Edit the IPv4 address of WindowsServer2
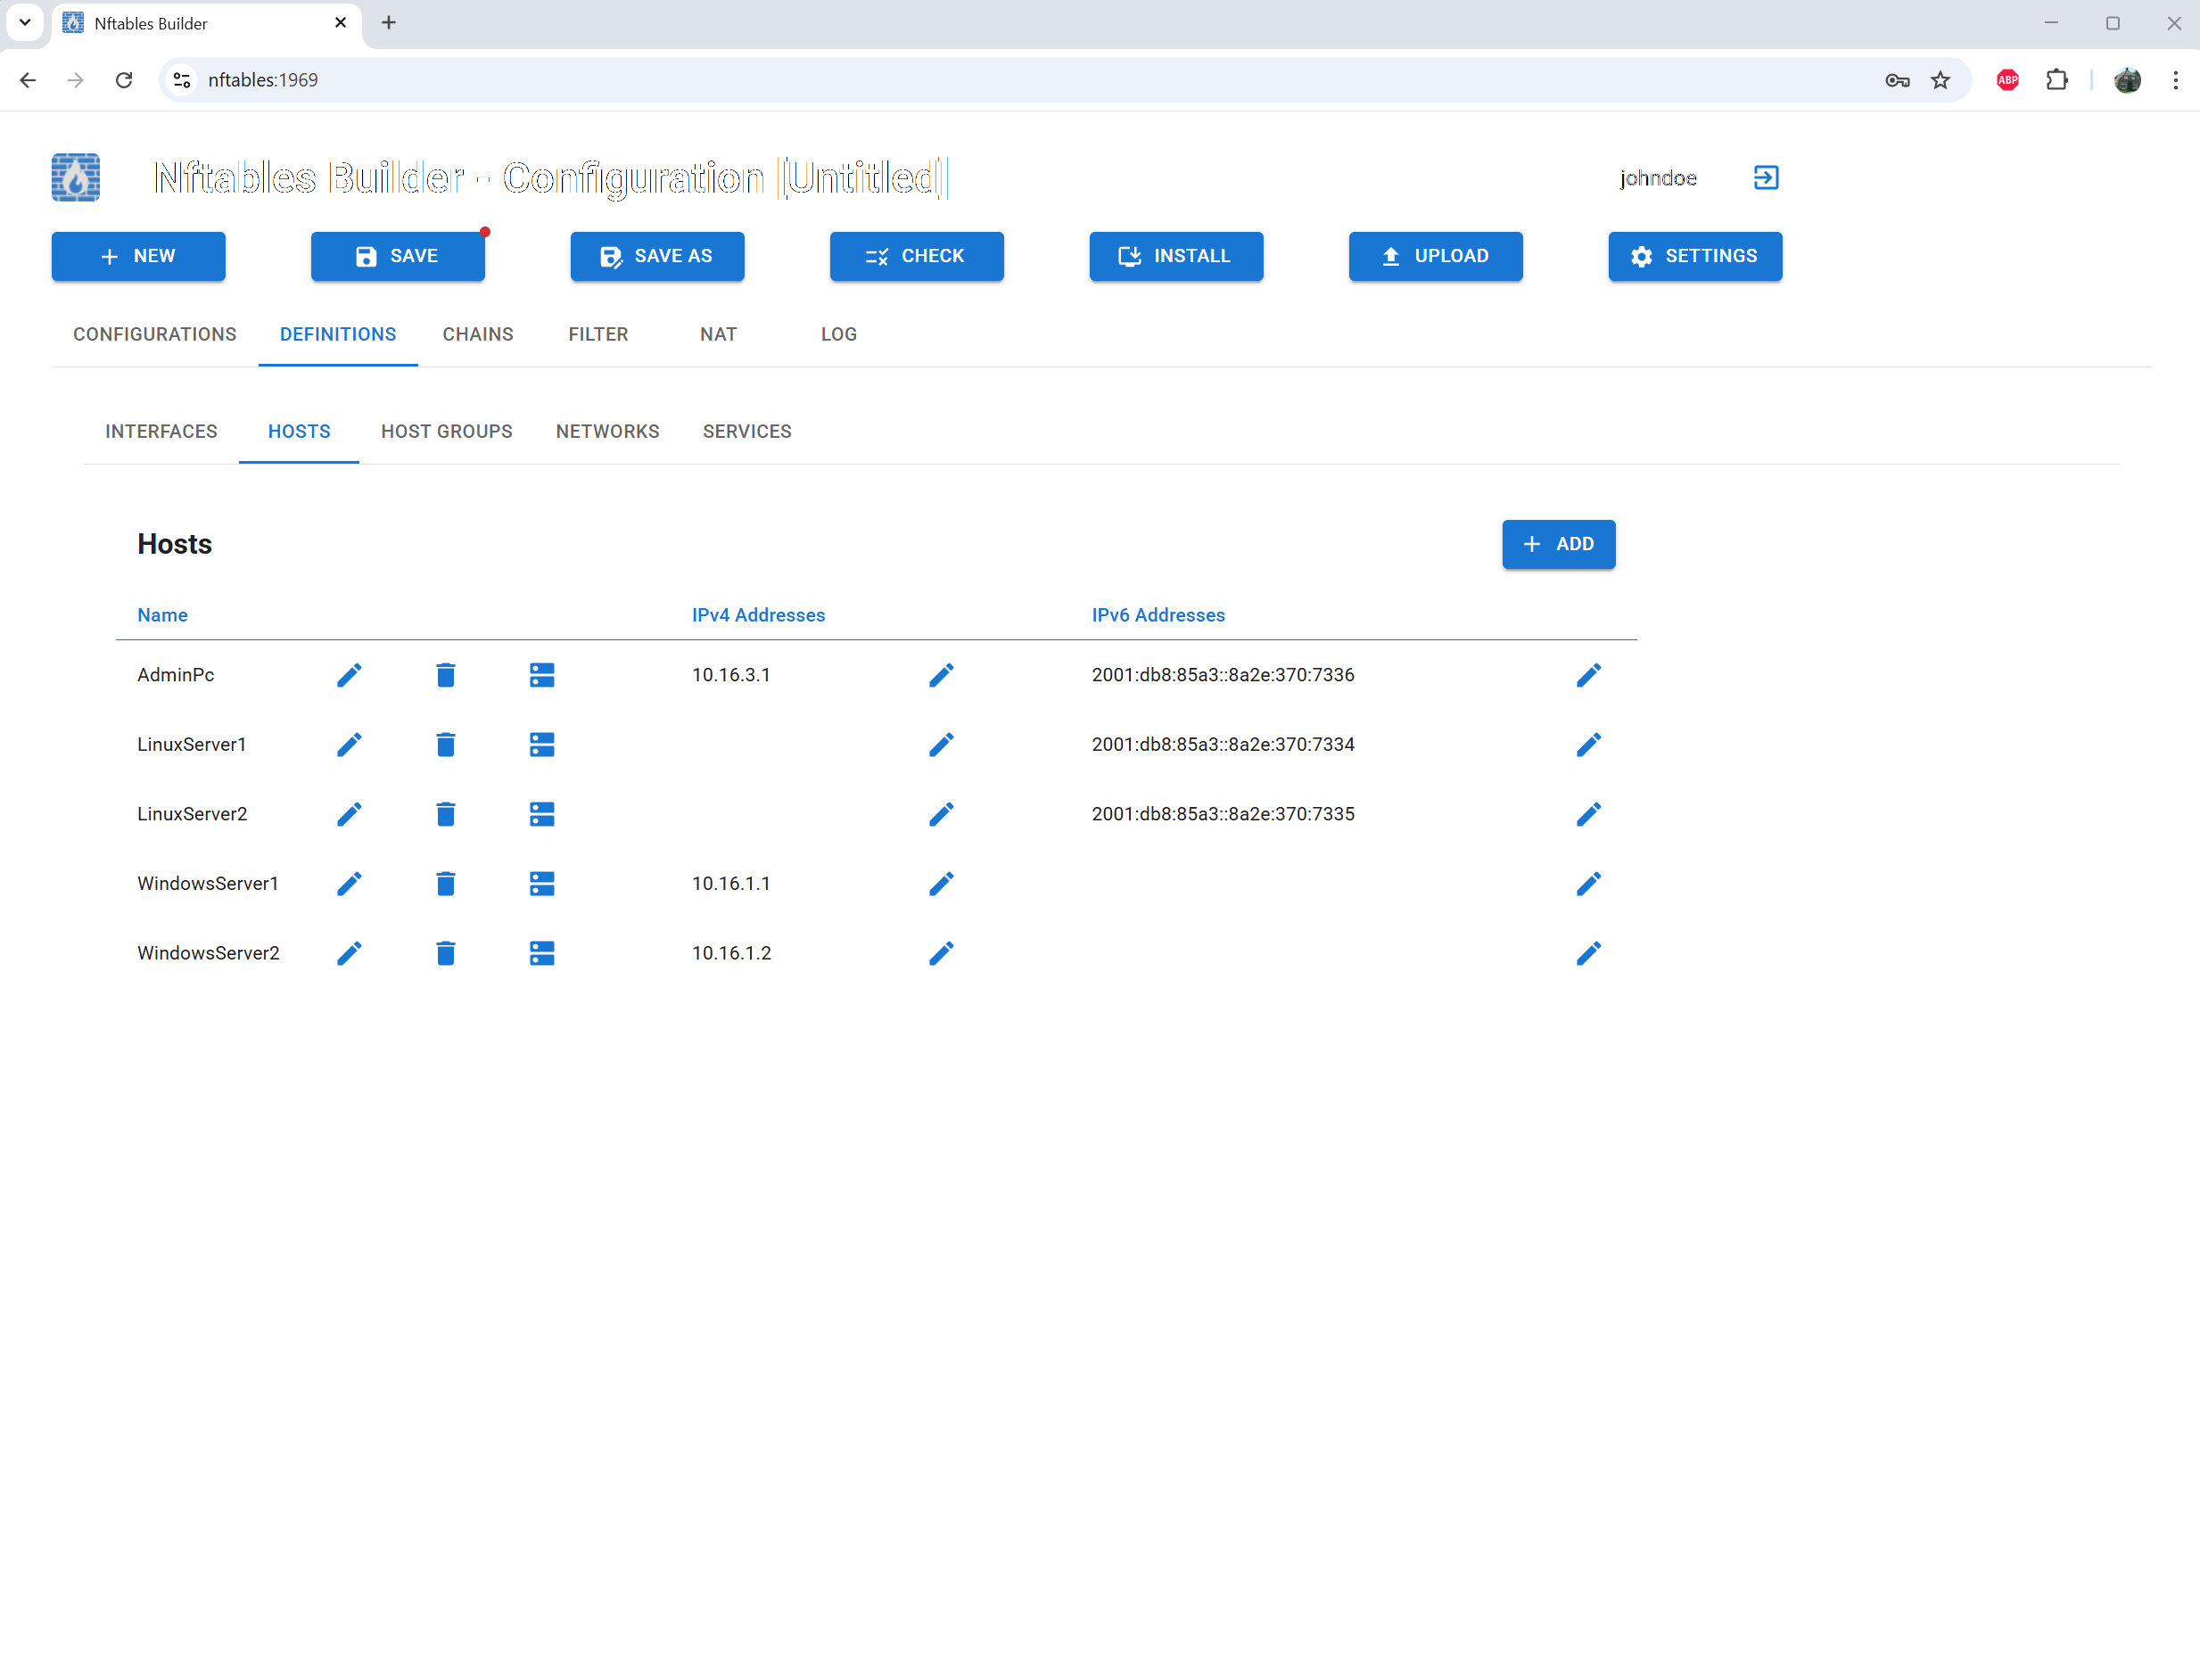The width and height of the screenshot is (2200, 1680). point(941,953)
